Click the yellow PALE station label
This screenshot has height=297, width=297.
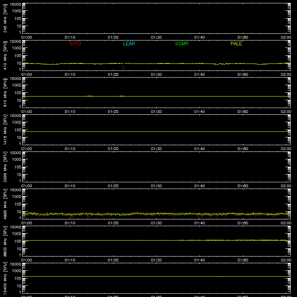(x=236, y=43)
